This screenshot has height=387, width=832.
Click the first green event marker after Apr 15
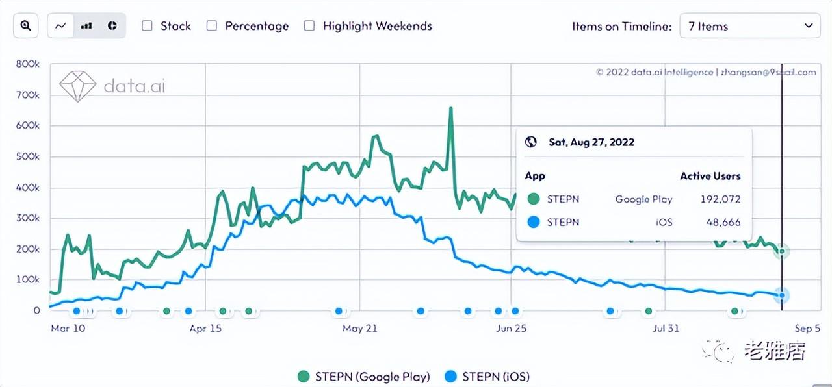[223, 312]
